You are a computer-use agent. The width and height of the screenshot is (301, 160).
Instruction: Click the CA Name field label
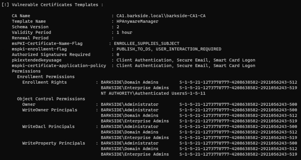(x=21, y=16)
